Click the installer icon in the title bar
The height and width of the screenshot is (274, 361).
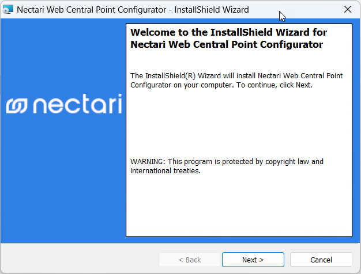coord(9,10)
